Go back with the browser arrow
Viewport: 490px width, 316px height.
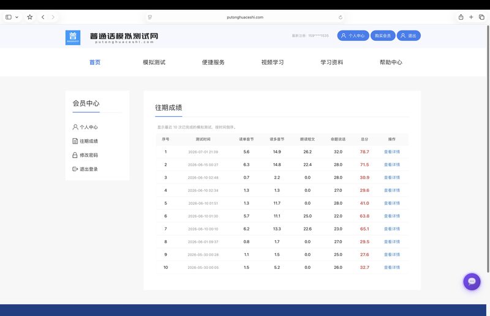point(43,17)
